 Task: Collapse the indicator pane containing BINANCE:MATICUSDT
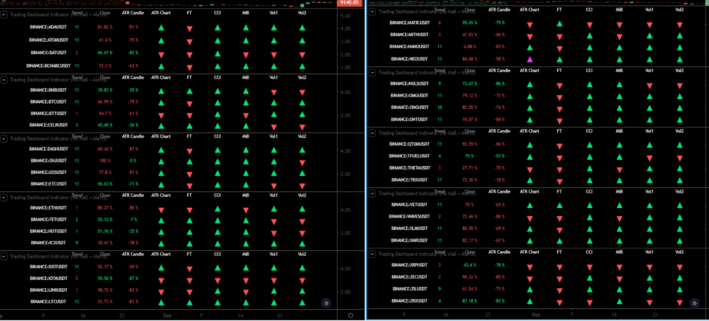coord(372,12)
